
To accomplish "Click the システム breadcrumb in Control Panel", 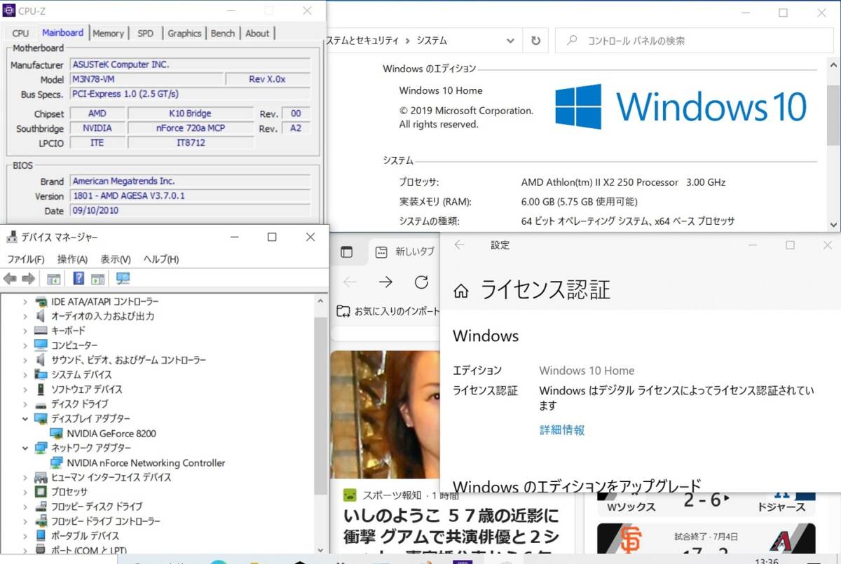I will pos(432,41).
